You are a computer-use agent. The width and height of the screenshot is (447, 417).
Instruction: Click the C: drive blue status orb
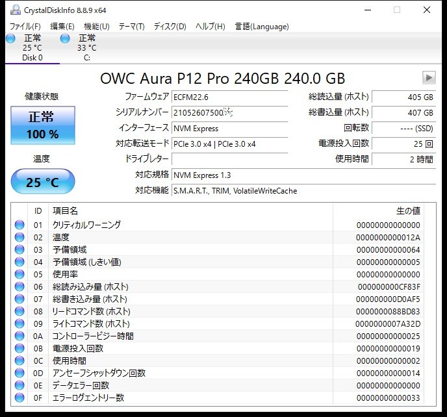pyautogui.click(x=65, y=38)
